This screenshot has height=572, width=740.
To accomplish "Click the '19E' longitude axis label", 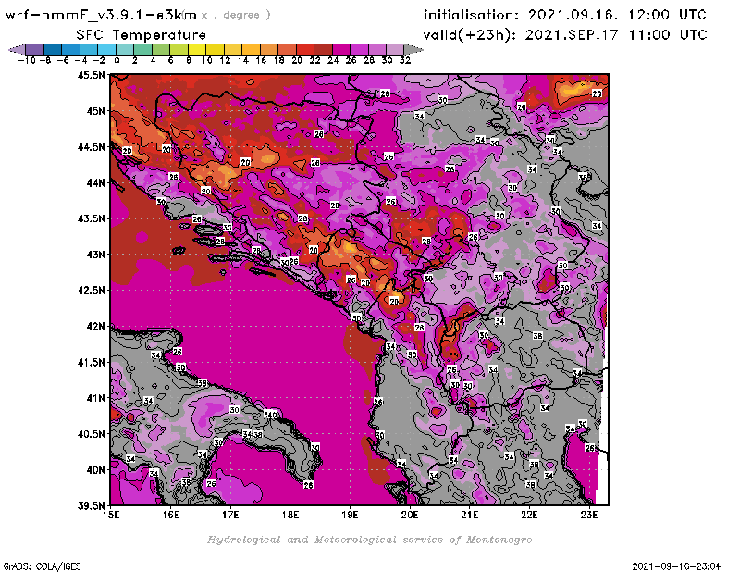I will coord(351,515).
